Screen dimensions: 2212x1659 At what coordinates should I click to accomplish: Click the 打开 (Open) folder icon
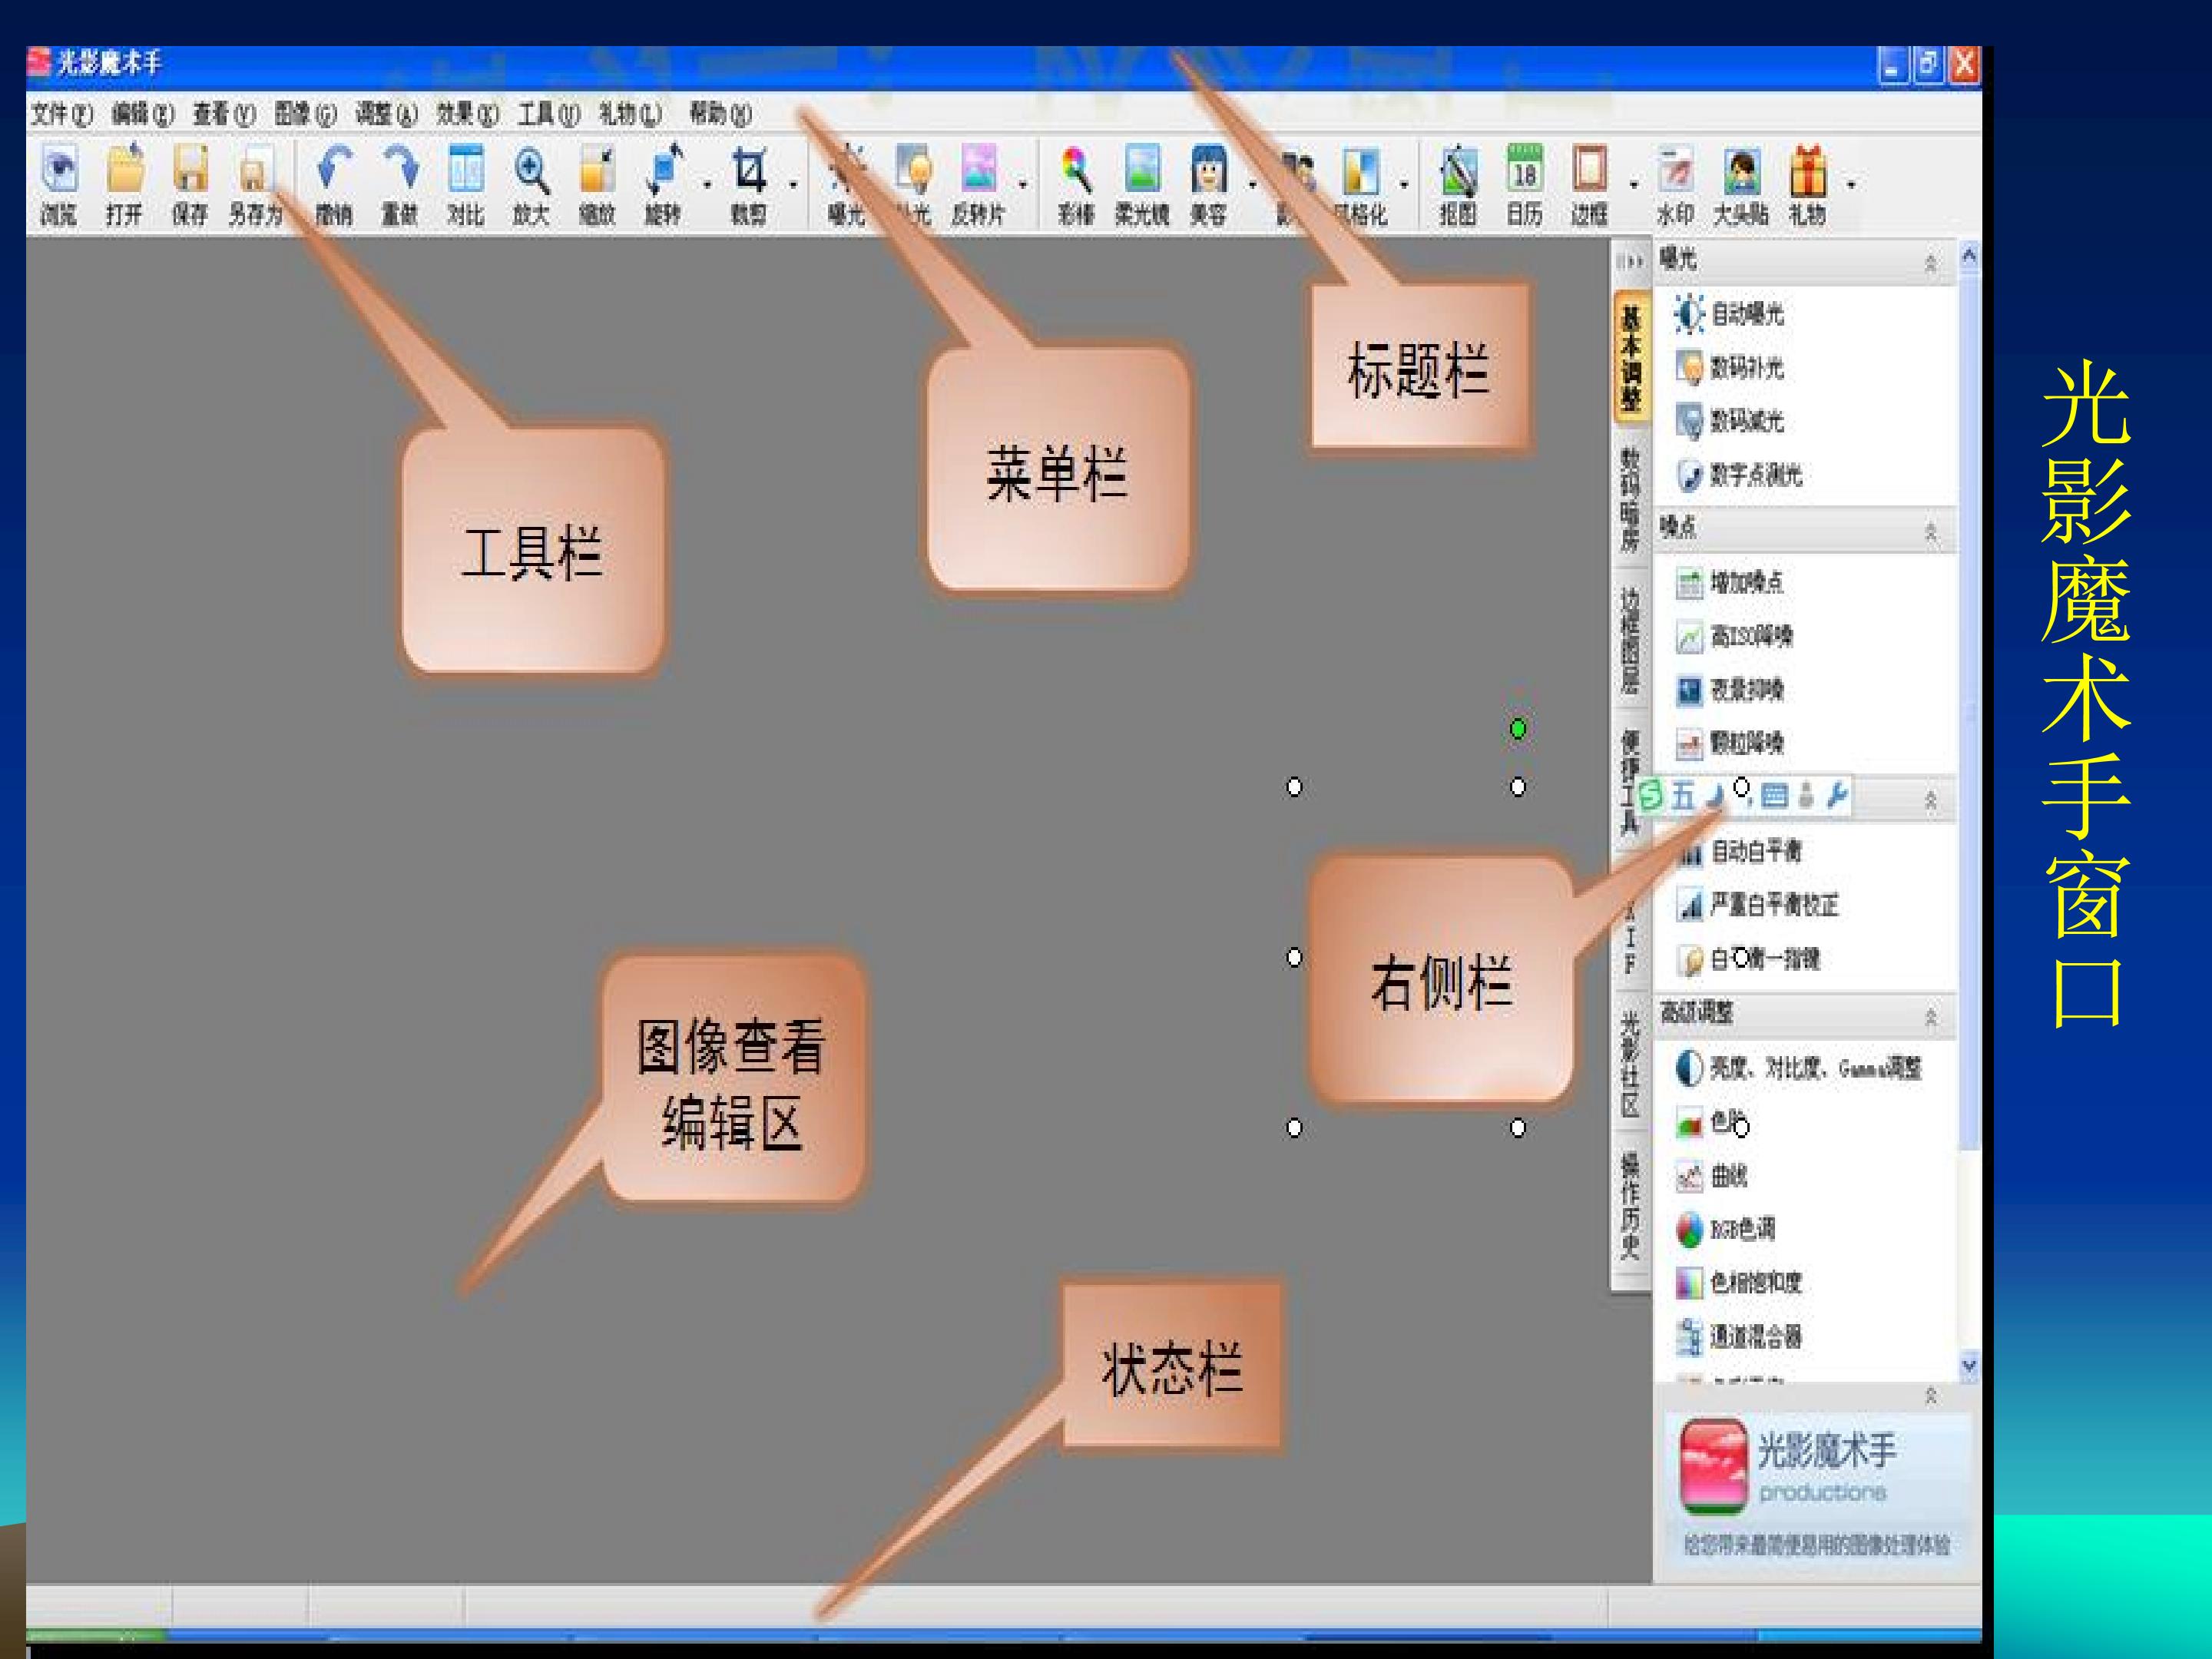tap(125, 170)
